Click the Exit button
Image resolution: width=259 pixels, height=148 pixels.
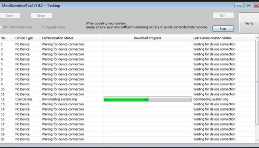tap(223, 15)
